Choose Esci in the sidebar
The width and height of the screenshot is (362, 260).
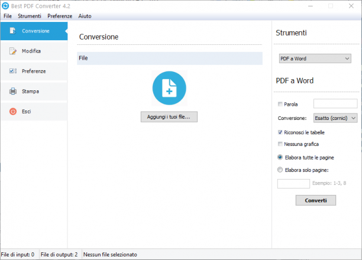(x=34, y=112)
